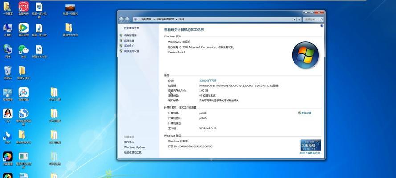This screenshot has width=396, height=178.
Task: Click the 正版授权 genuine badge
Action: point(310,145)
